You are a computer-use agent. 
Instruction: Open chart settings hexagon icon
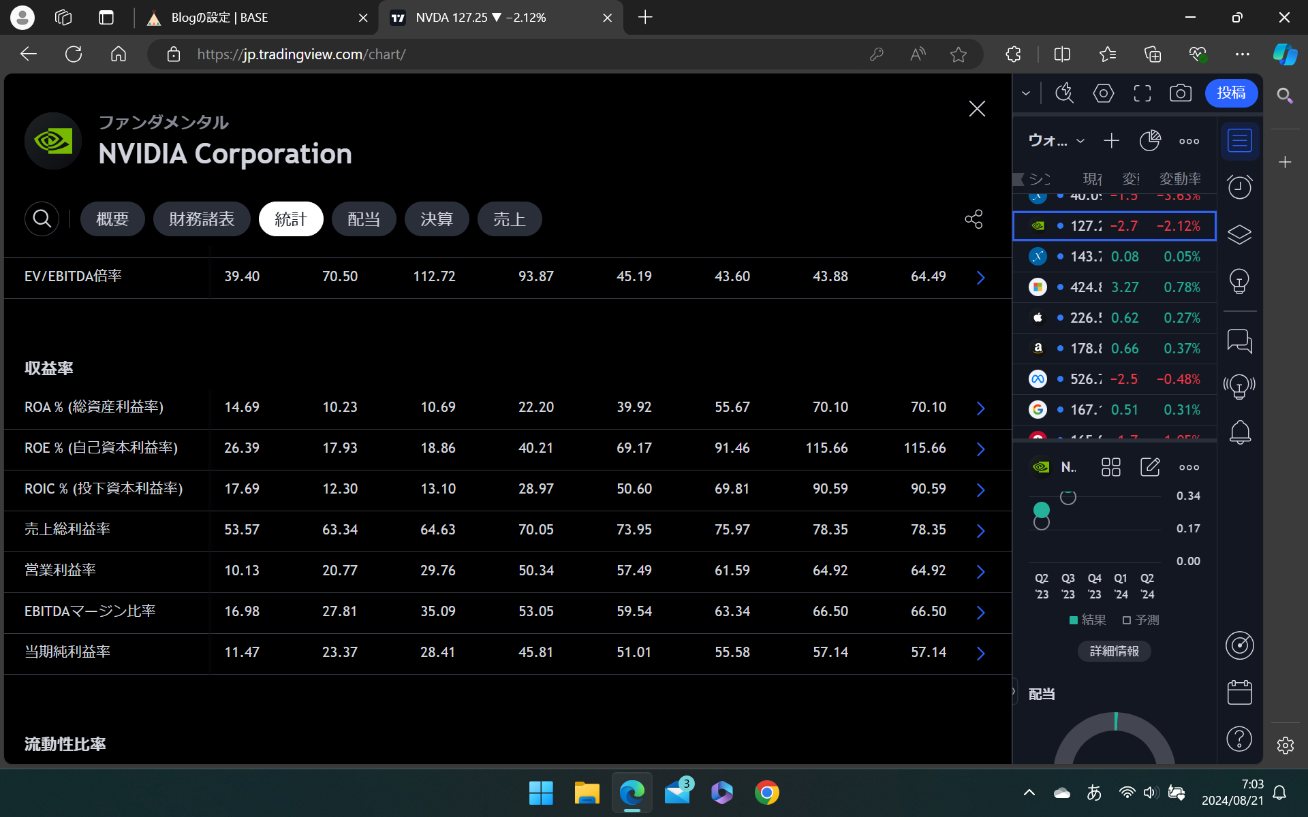click(x=1104, y=93)
